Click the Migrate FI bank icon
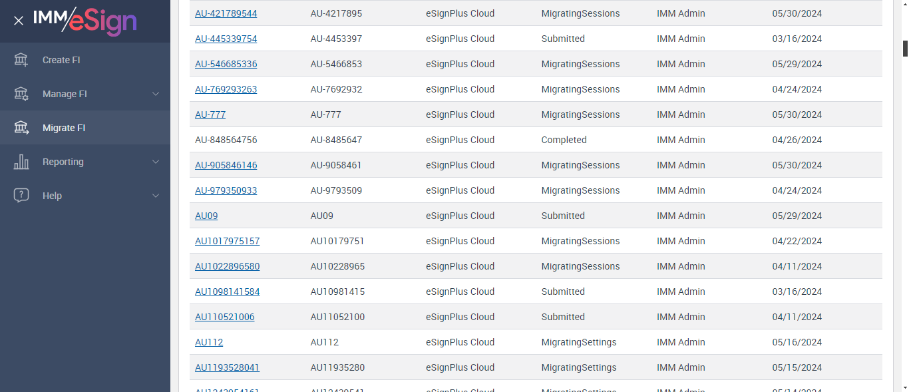Screen dimensions: 909x392 (21, 128)
